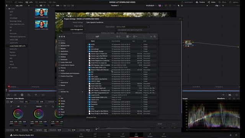This screenshot has width=245, height=138.
Task: Click the Lift color wheel
Action: pyautogui.click(x=18, y=114)
